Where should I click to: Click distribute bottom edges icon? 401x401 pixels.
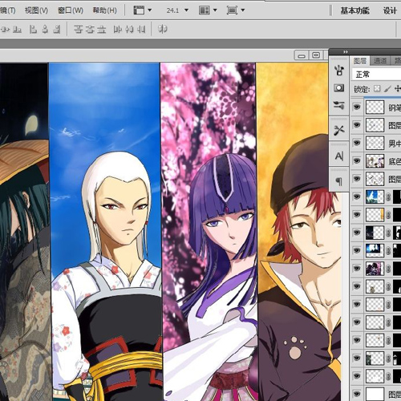pos(101,29)
